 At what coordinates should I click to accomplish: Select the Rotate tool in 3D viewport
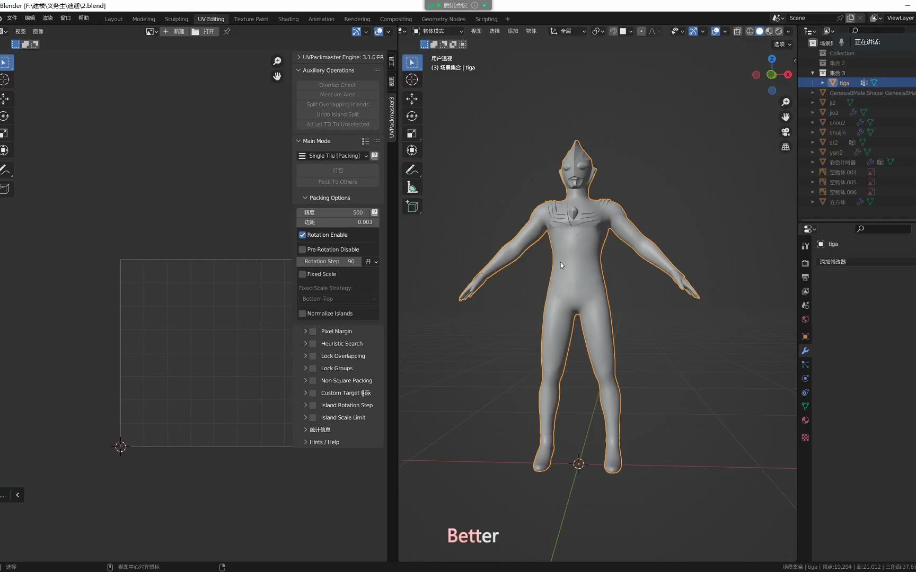pyautogui.click(x=412, y=116)
